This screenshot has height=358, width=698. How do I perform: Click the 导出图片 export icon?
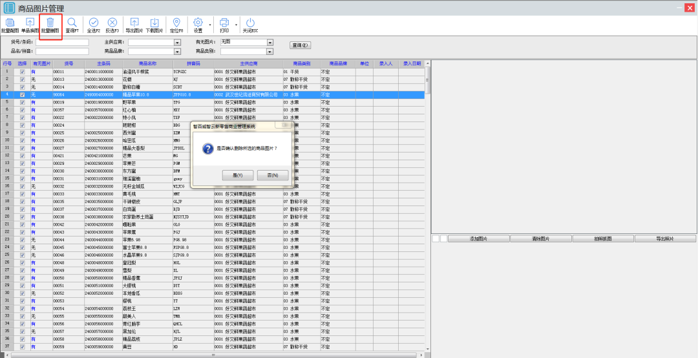coord(134,25)
